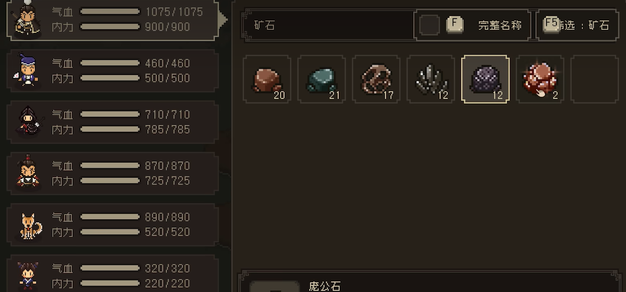Click the F key hint for 完整名称
The height and width of the screenshot is (292, 626).
(454, 24)
